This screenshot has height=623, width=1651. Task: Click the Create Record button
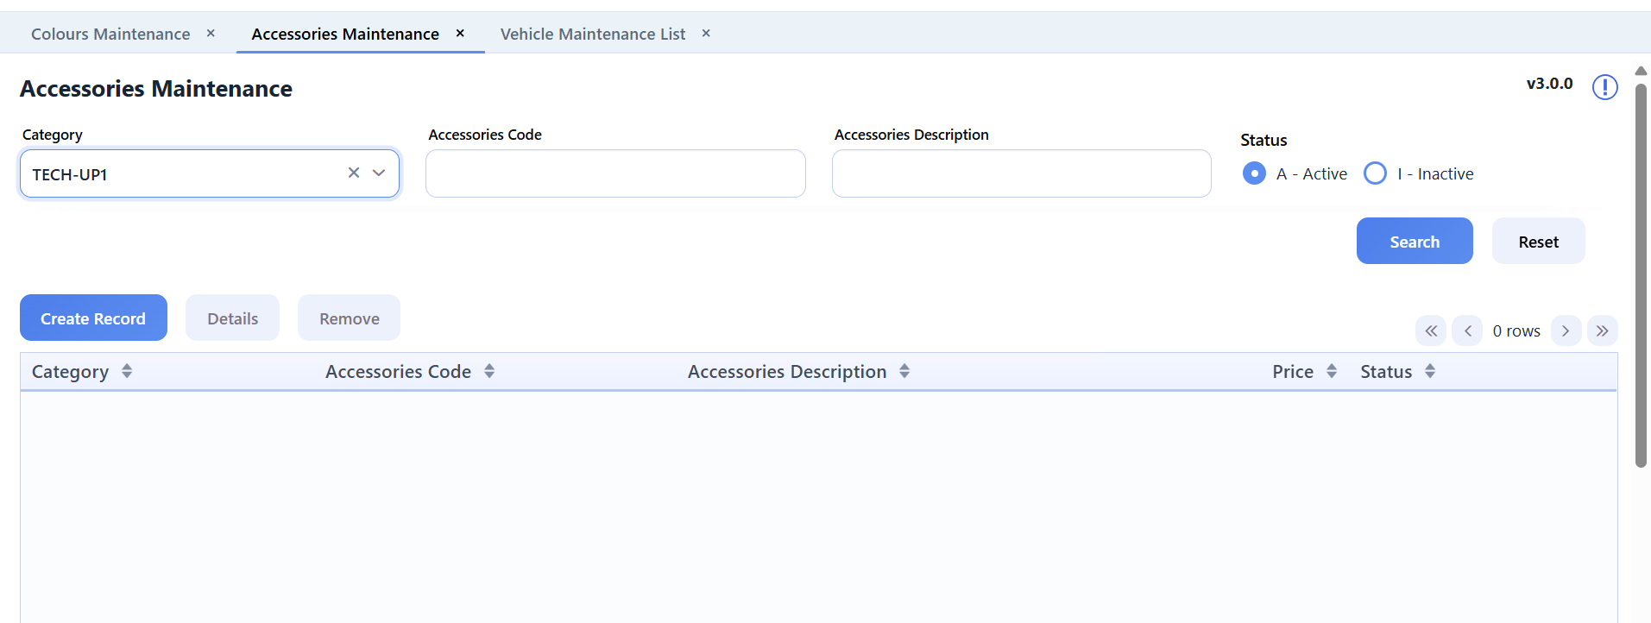(93, 318)
